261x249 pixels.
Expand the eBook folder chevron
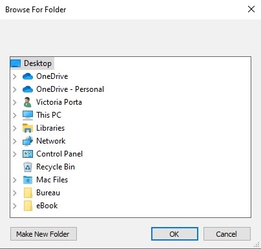point(15,206)
